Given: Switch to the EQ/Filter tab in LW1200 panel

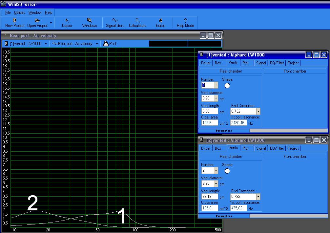Looking at the screenshot, I should click(x=277, y=148).
